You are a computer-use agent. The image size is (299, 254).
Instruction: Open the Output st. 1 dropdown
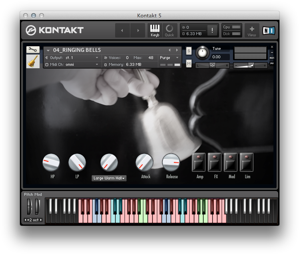coord(72,58)
